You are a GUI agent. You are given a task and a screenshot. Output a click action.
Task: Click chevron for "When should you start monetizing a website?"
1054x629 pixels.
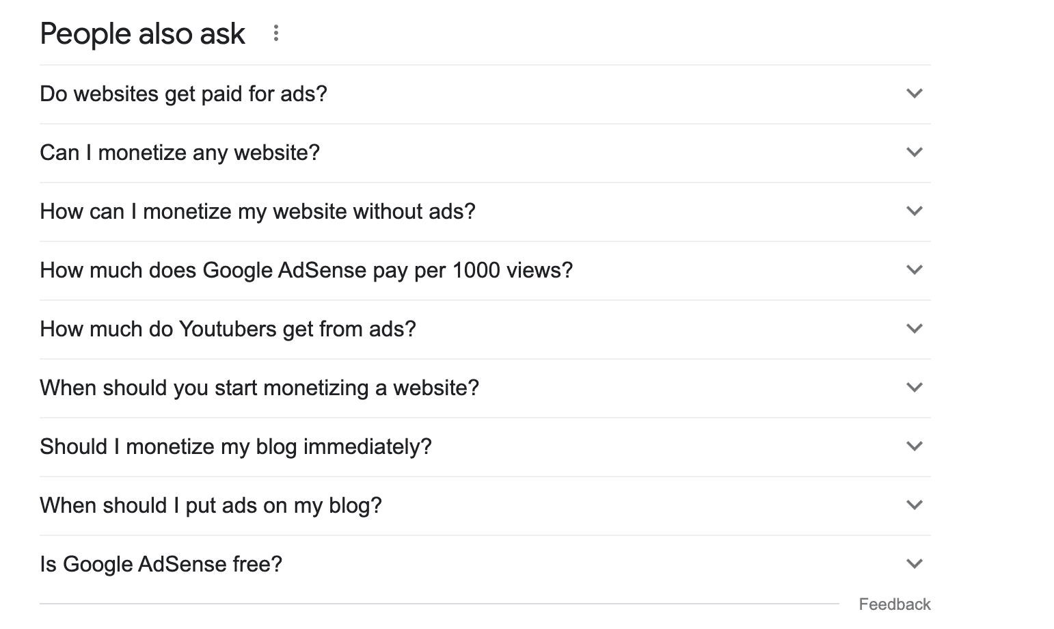[x=914, y=388]
